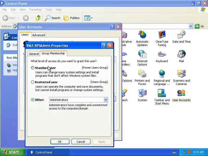Viewport: 208px width, 156px height.
Task: Click User Accounts dialog help button
Action: coord(112,27)
